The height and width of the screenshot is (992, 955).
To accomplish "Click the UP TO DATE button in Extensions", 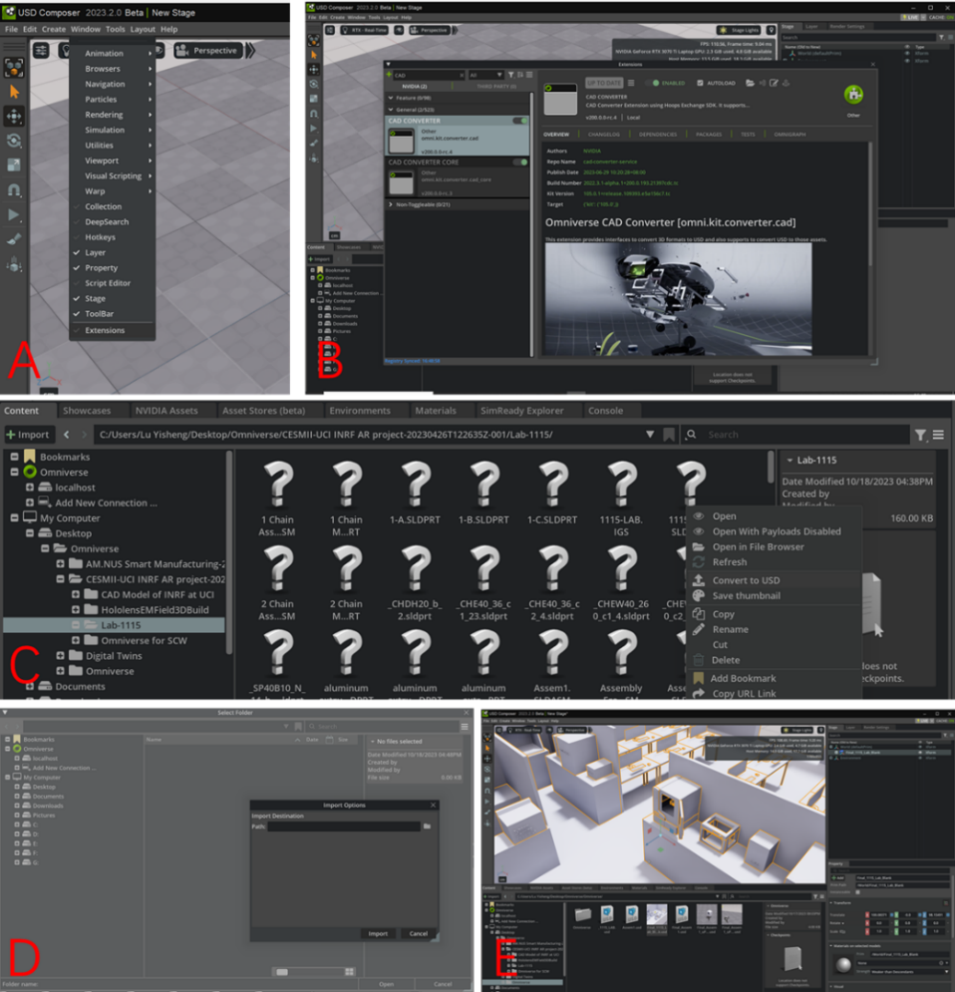I will pos(604,83).
